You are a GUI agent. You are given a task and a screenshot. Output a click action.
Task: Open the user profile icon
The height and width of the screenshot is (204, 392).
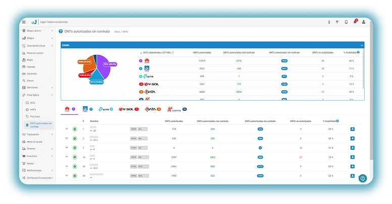(364, 22)
